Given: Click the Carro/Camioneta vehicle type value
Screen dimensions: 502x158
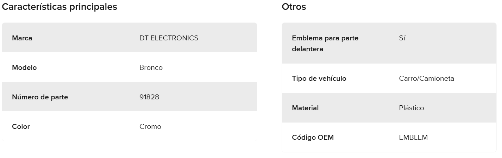Looking at the screenshot, I should click(426, 78).
